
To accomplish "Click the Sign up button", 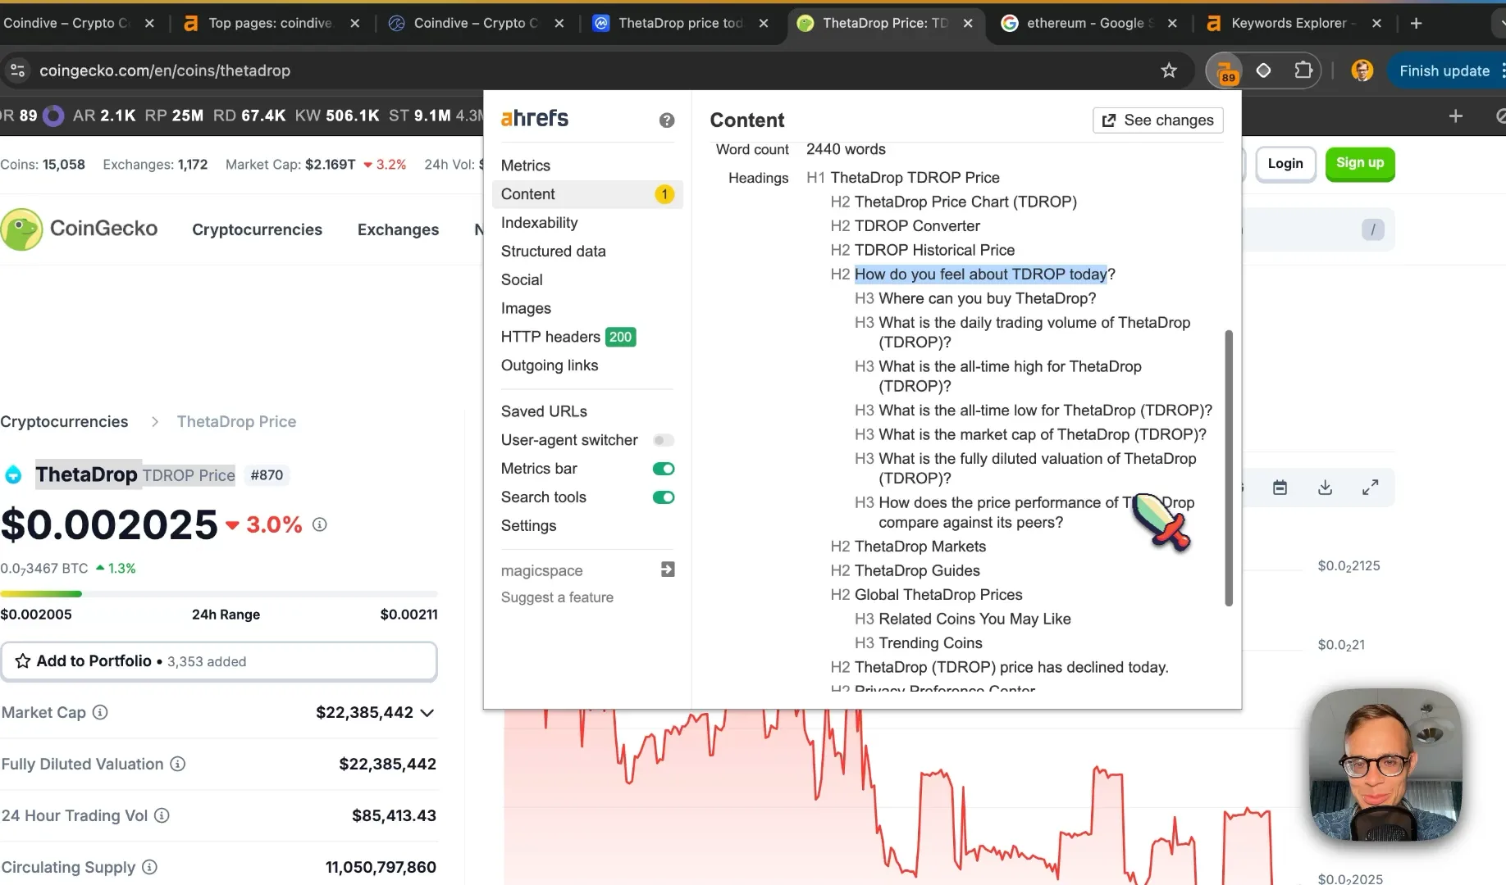I will 1359,163.
